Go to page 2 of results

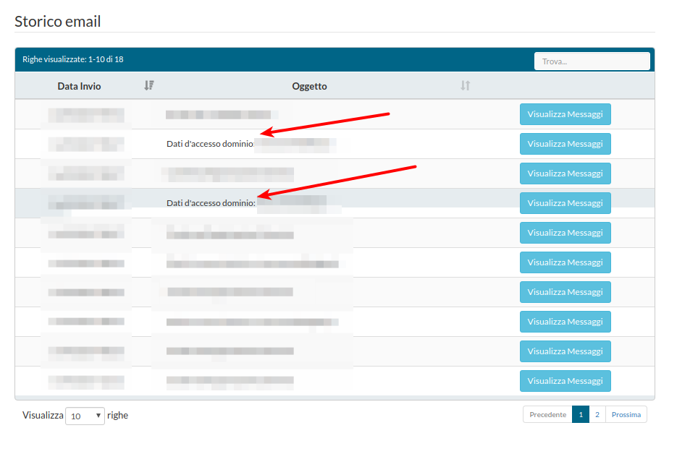[x=597, y=414]
